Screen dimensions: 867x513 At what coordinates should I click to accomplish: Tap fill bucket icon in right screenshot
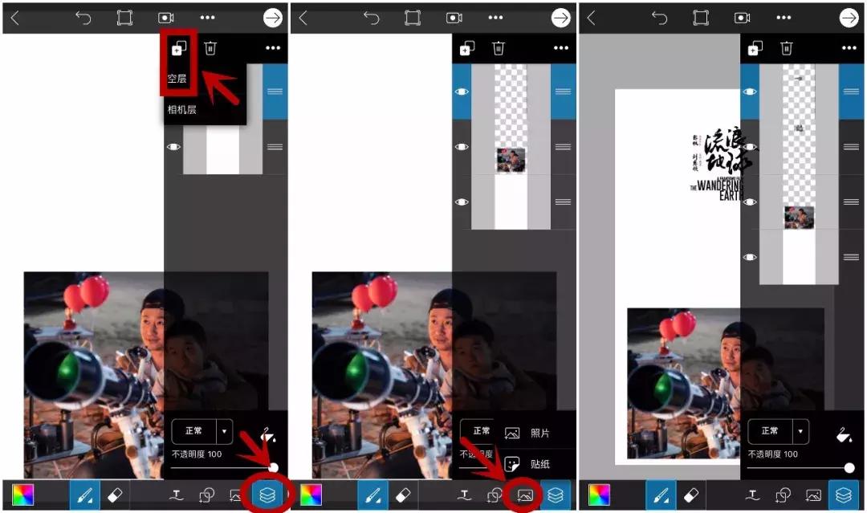[844, 434]
